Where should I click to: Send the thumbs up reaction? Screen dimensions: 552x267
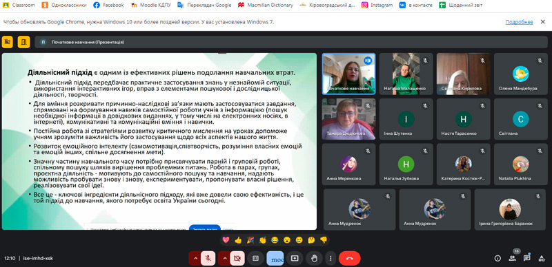[x=238, y=240]
